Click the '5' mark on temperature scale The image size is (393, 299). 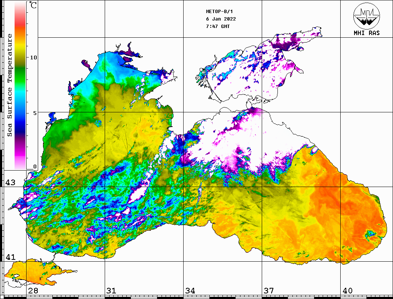pyautogui.click(x=35, y=113)
